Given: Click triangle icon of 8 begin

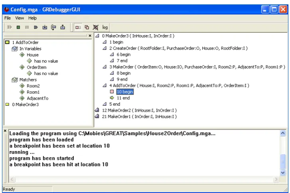Looking at the screenshot, I should click(x=112, y=73).
